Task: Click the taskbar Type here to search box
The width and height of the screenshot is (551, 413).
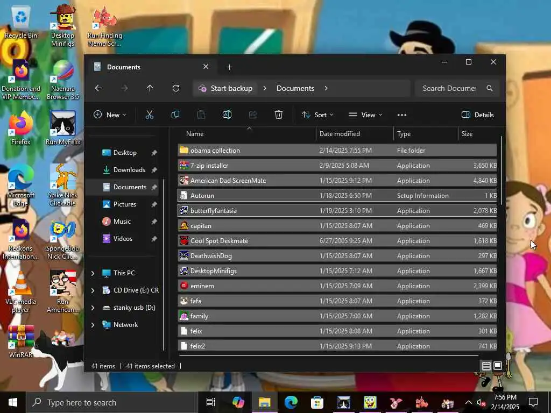Action: [112, 402]
